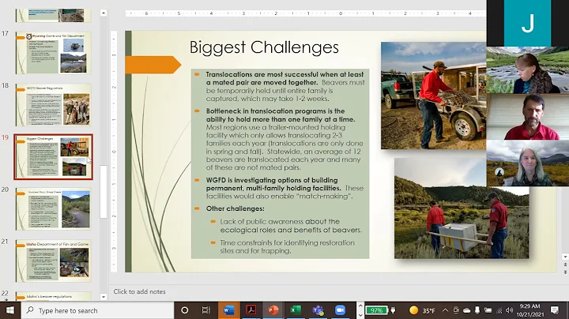Click slide editor scroll down arrow
This screenshot has width=569, height=319.
click(565, 257)
